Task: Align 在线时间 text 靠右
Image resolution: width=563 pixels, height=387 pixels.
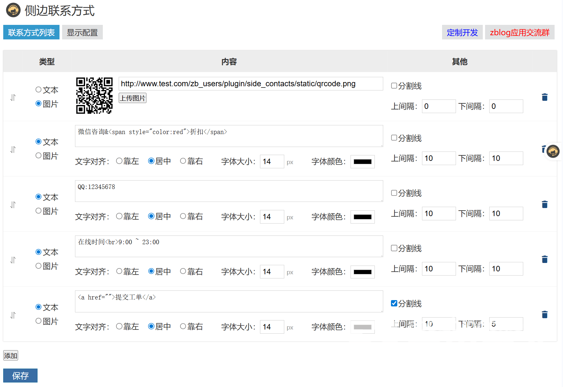Action: (x=183, y=271)
